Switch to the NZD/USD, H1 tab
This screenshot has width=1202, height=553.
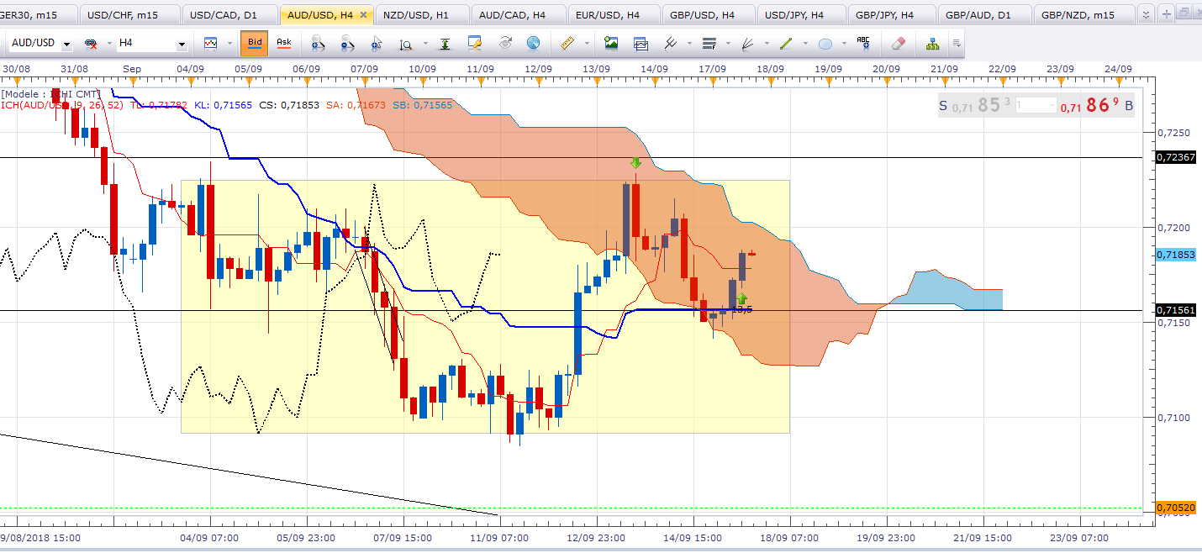click(x=423, y=14)
